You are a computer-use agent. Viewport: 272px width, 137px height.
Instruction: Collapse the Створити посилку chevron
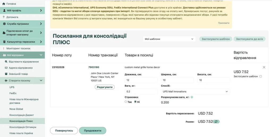tap(41, 81)
